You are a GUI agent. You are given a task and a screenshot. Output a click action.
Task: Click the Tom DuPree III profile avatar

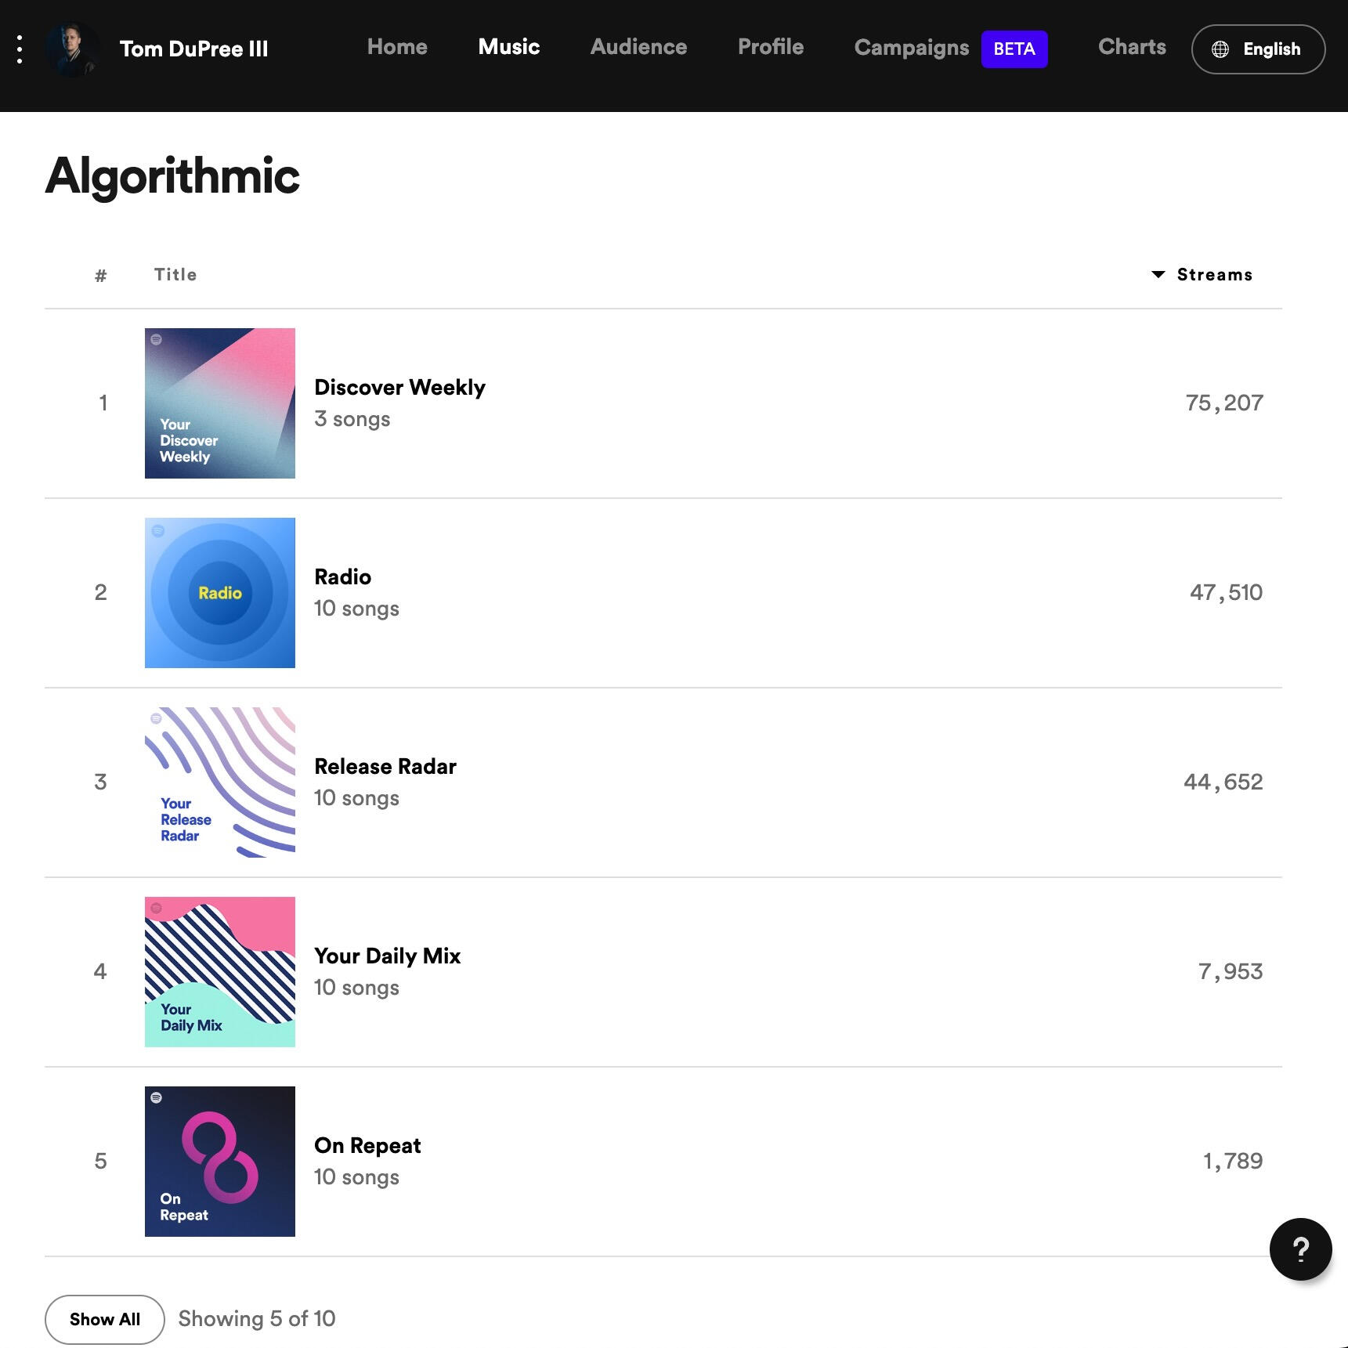point(71,49)
